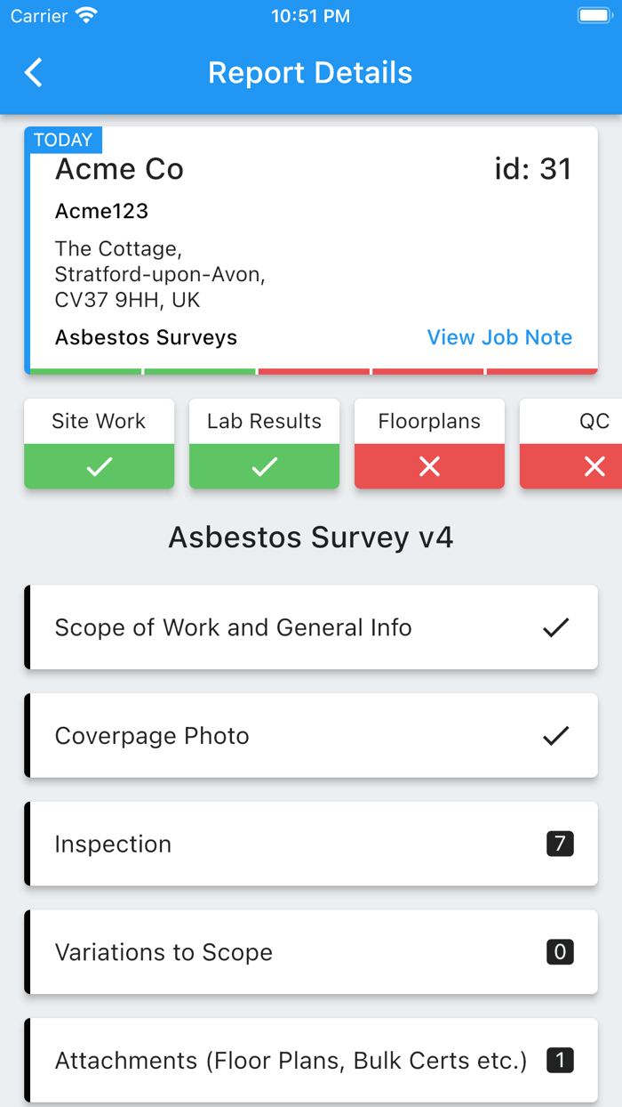This screenshot has width=622, height=1107.
Task: Tap the Wi-Fi icon in the status bar
Action: click(x=85, y=14)
